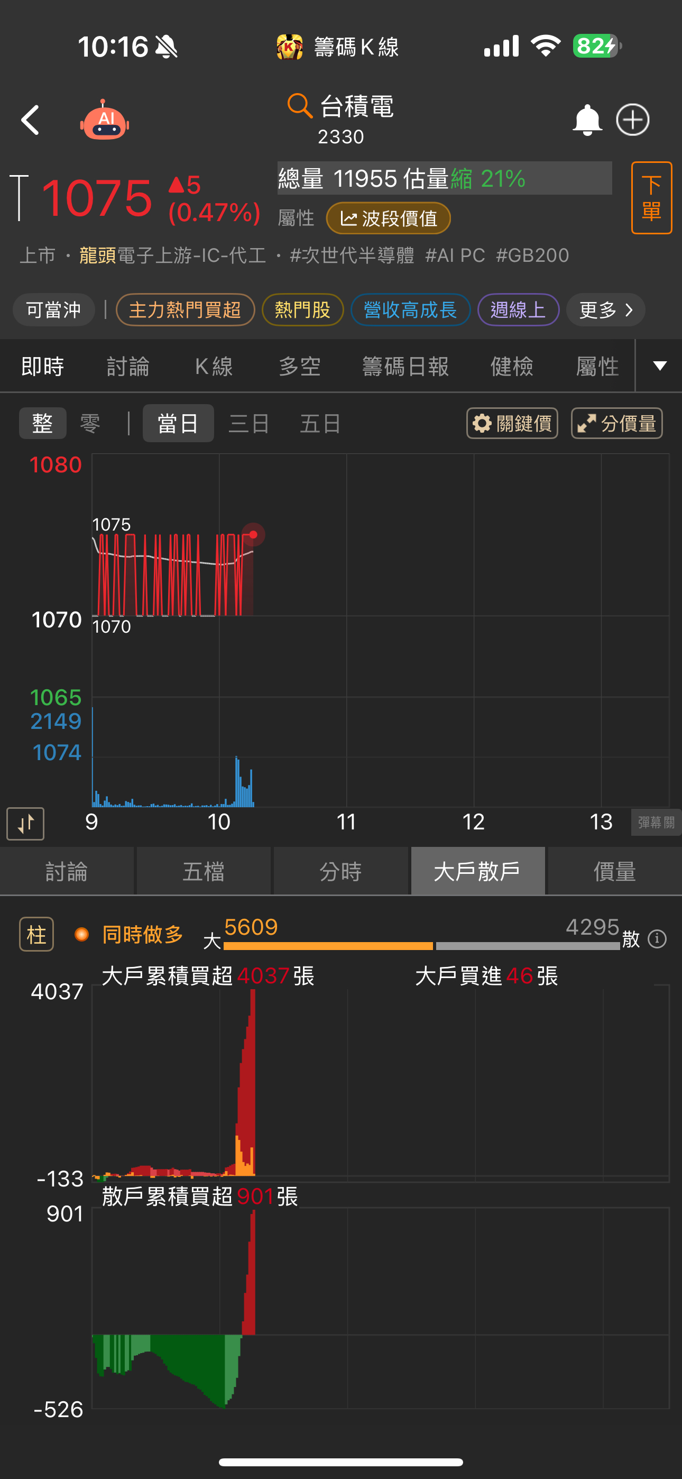Tap the battery indicator
Viewport: 682px width, 1479px height.
(597, 45)
